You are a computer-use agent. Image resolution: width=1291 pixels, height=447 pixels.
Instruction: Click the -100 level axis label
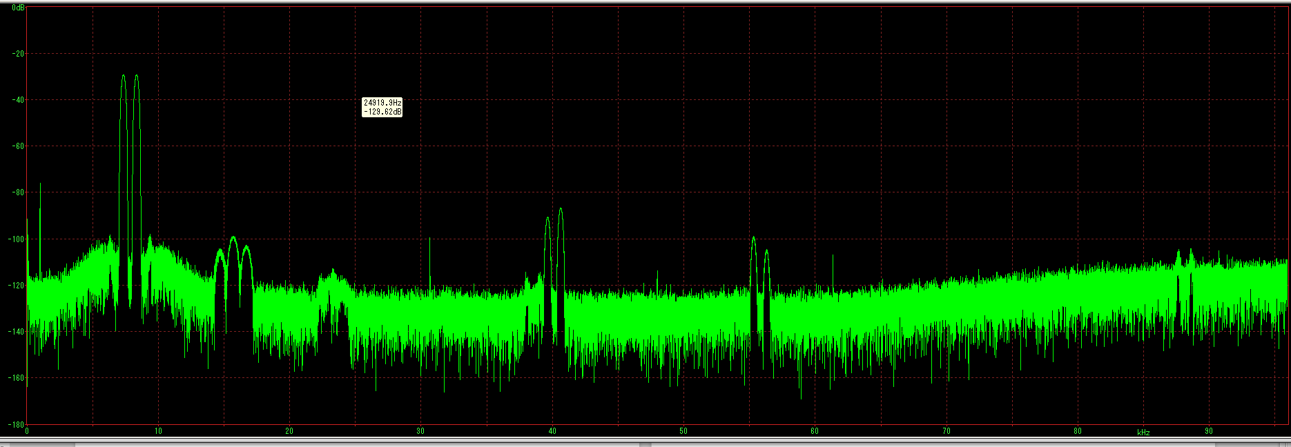(17, 239)
